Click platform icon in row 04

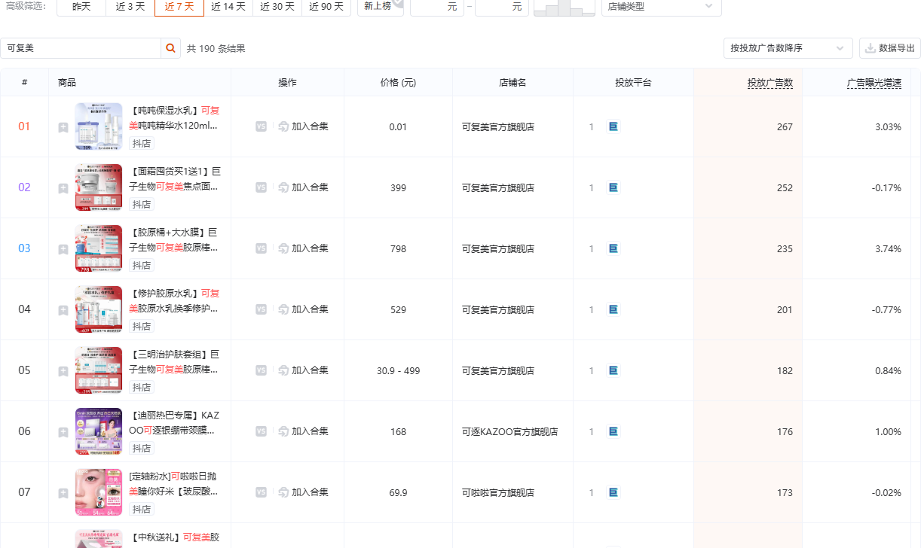point(613,309)
